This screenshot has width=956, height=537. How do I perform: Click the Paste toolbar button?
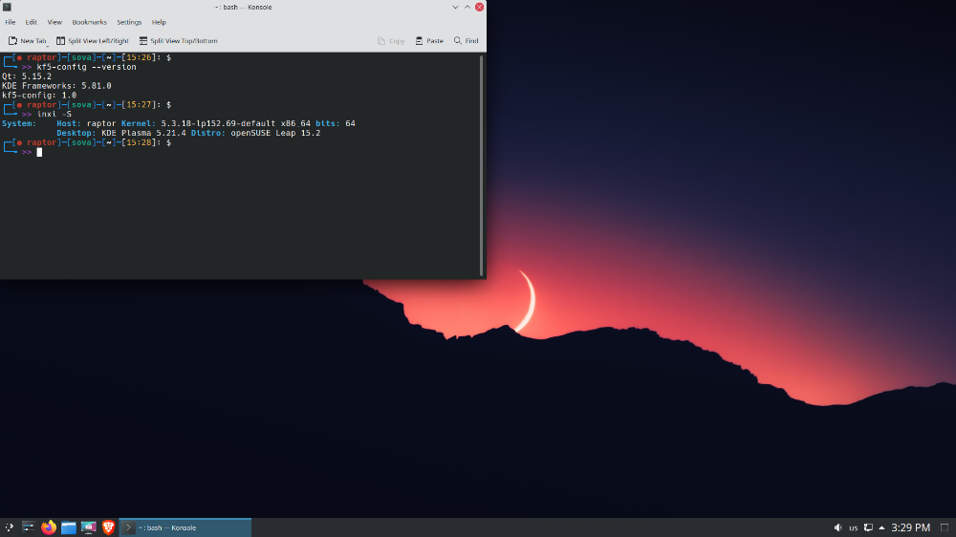point(429,41)
